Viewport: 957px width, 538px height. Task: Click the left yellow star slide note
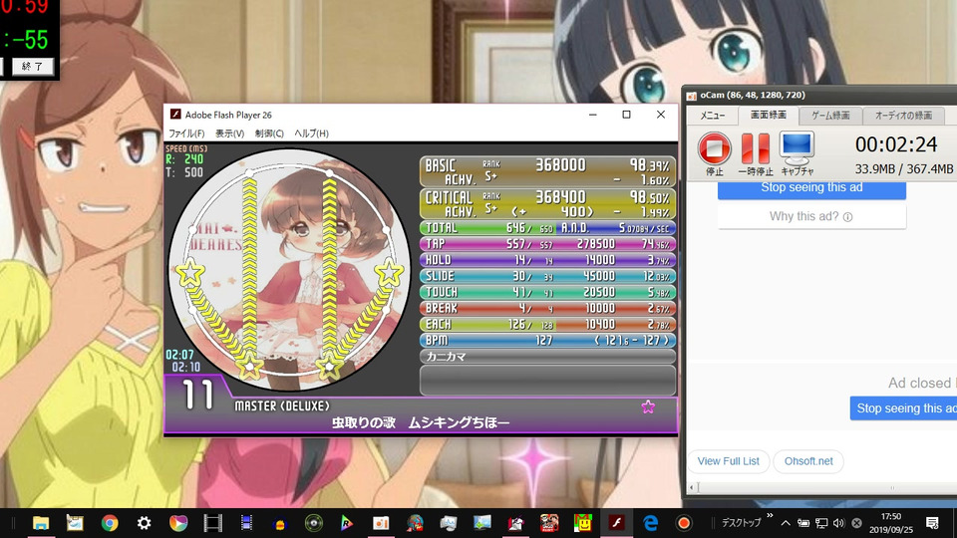(x=190, y=273)
